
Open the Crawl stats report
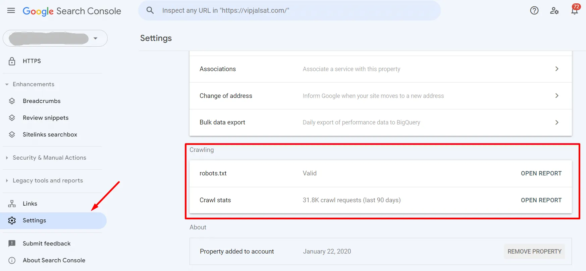click(x=541, y=200)
